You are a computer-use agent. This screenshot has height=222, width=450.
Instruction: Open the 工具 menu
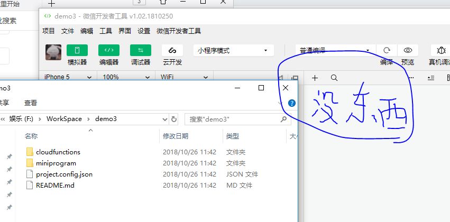106,31
